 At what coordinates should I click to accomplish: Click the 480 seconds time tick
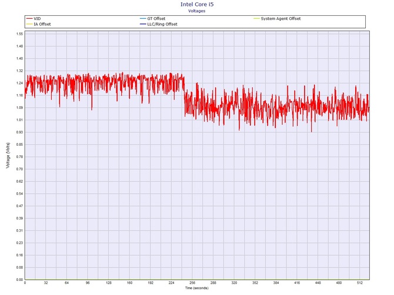click(339, 283)
